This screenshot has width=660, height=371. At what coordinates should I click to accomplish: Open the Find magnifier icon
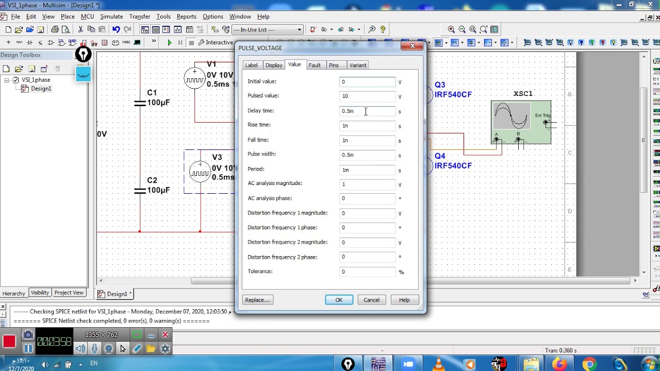tap(372, 29)
